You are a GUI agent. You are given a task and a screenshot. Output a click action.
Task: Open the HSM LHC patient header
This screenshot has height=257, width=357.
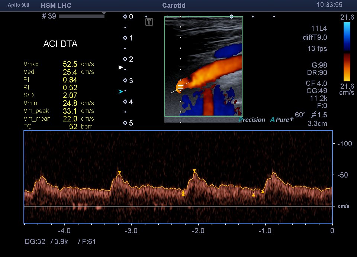(56, 6)
